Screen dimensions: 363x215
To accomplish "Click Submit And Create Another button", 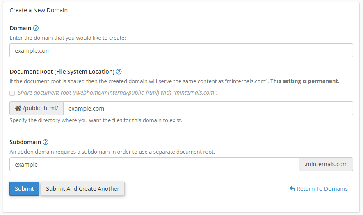I will [x=82, y=189].
